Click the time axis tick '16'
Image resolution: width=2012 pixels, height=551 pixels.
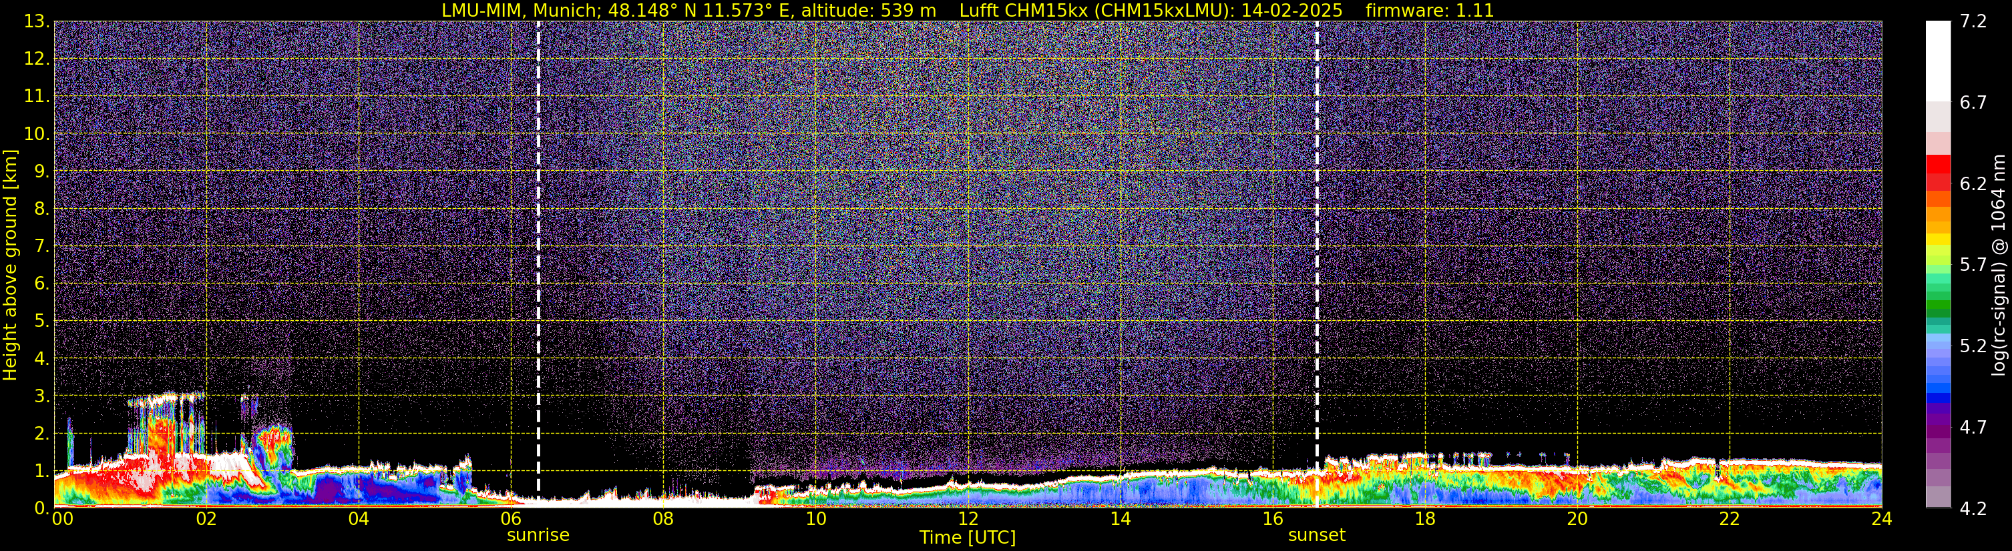[x=1272, y=520]
